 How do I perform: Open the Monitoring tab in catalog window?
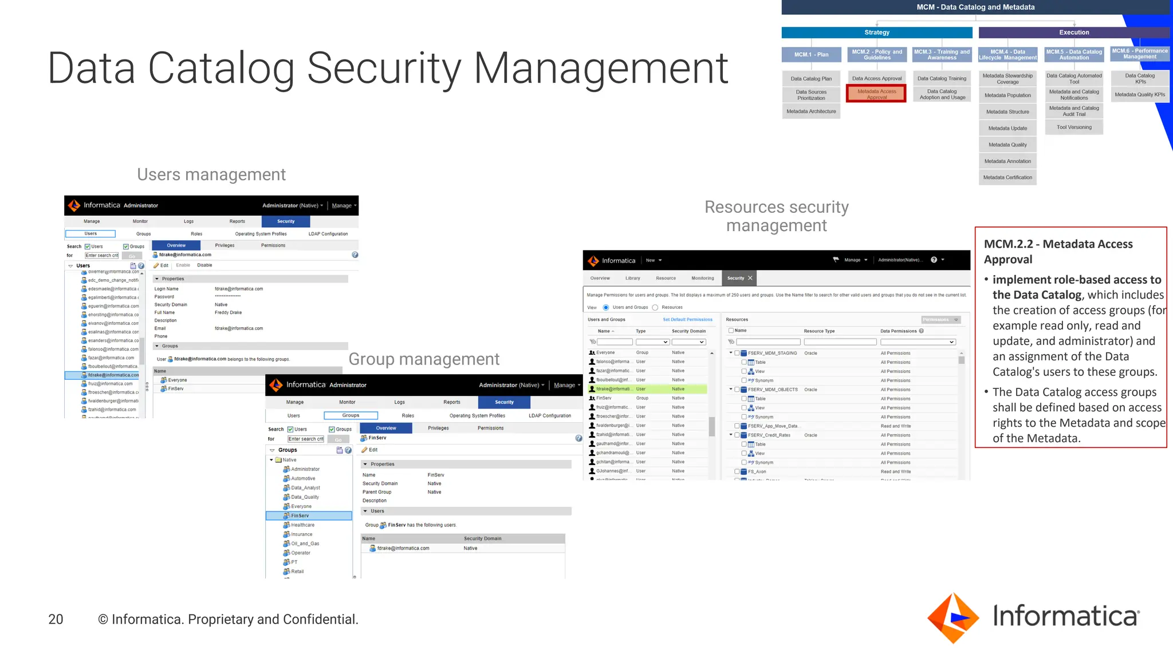point(703,279)
